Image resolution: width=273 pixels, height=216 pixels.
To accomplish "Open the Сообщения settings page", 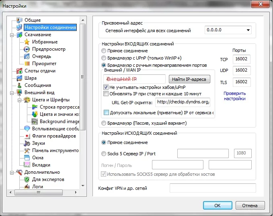I will 38,85.
